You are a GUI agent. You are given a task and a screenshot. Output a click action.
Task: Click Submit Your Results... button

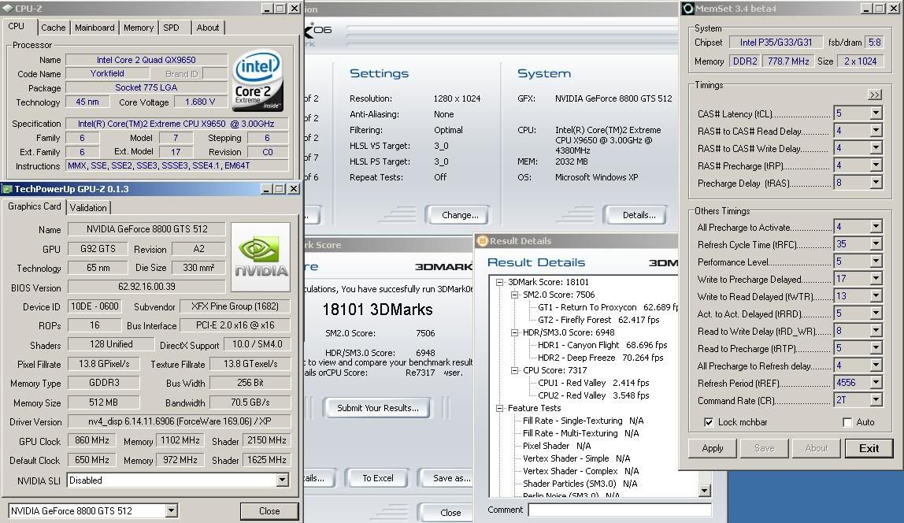[378, 408]
